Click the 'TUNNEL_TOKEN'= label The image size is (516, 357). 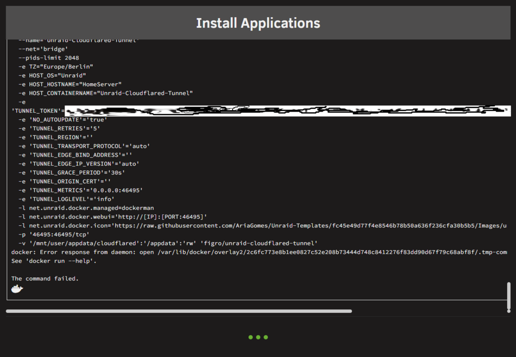(x=38, y=111)
